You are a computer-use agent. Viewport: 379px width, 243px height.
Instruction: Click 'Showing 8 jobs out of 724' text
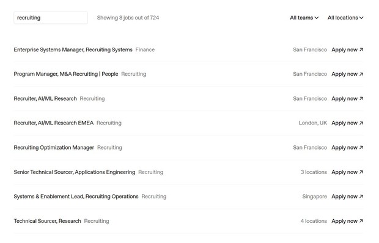coord(128,18)
